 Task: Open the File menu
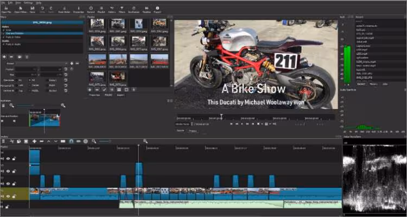coord(3,3)
